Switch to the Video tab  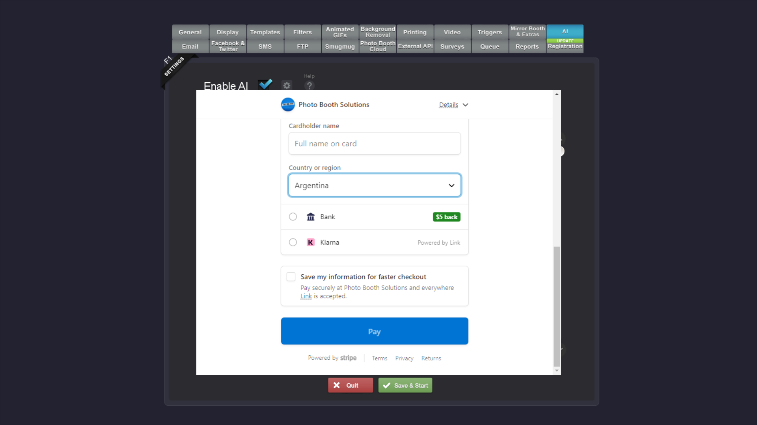click(452, 32)
